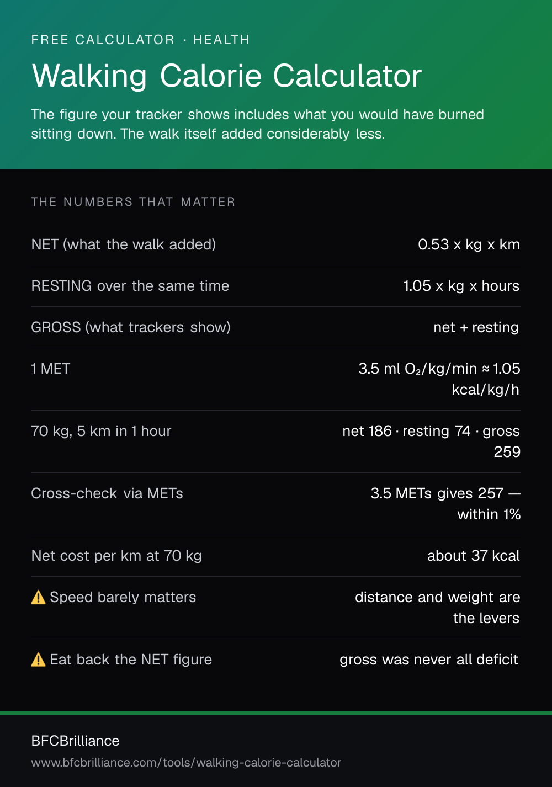Viewport: 552px width, 787px height.
Task: Select the Walking Calorie Calculator title
Action: 227,76
